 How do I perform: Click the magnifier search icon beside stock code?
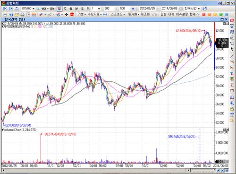38,9
